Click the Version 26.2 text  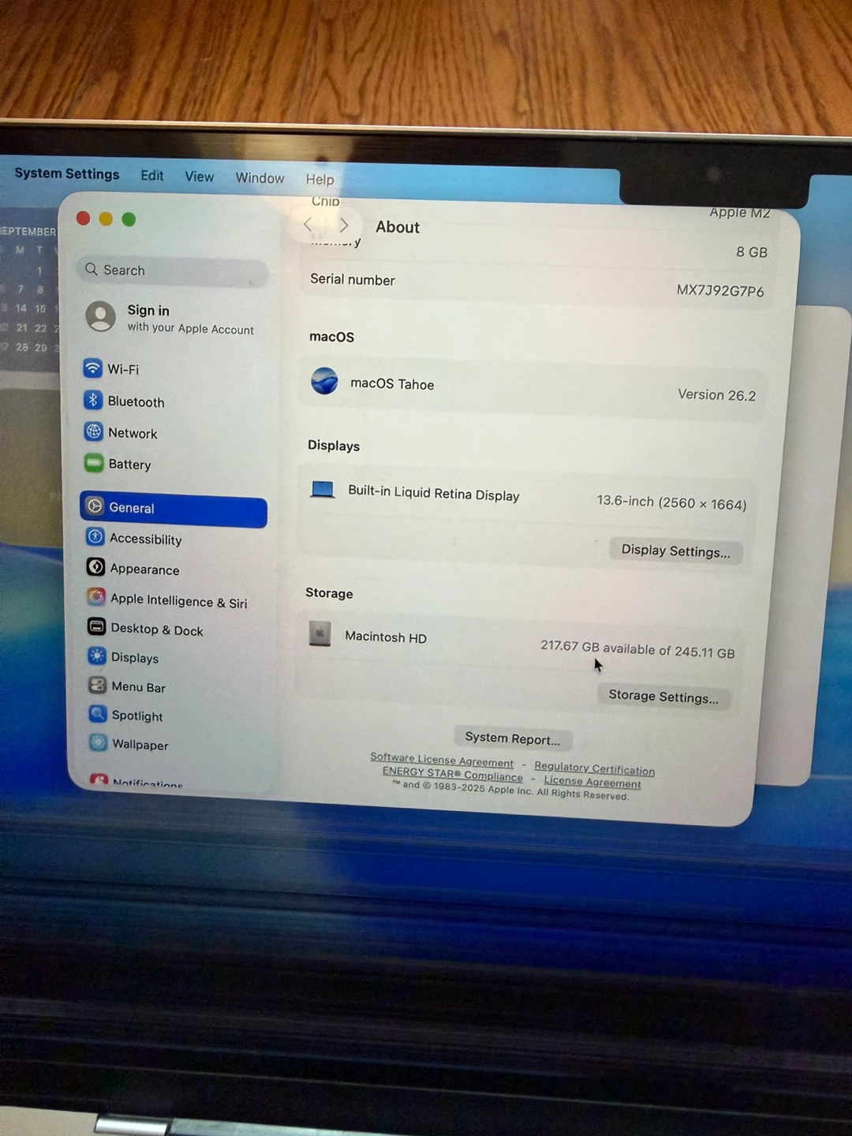click(x=717, y=394)
